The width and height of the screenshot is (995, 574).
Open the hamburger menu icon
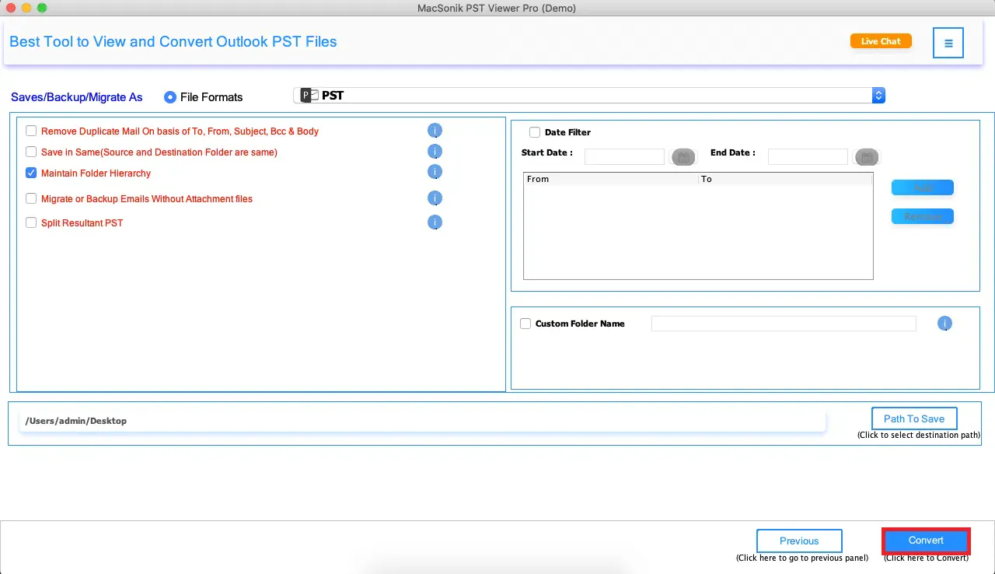[x=948, y=44]
